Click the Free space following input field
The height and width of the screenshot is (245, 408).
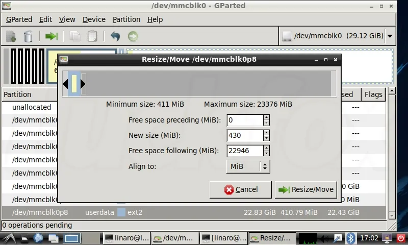(x=245, y=151)
